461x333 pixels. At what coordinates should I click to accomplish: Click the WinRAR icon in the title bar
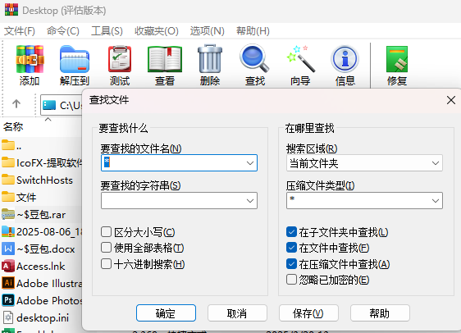(x=11, y=9)
